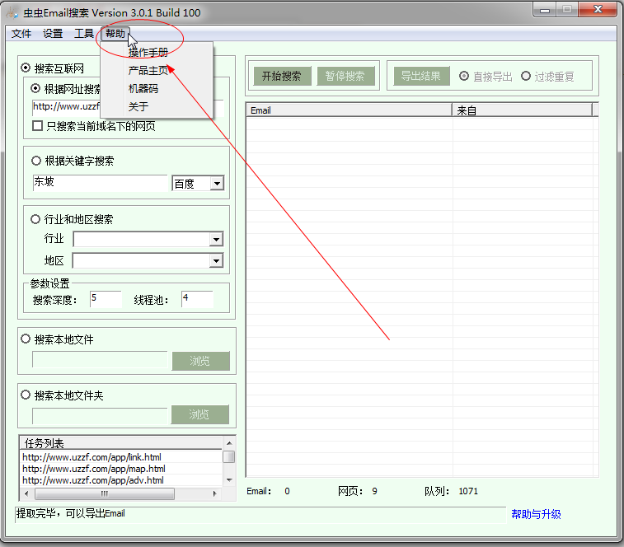
Task: Select the 过滤重复 radio option
Action: click(526, 76)
